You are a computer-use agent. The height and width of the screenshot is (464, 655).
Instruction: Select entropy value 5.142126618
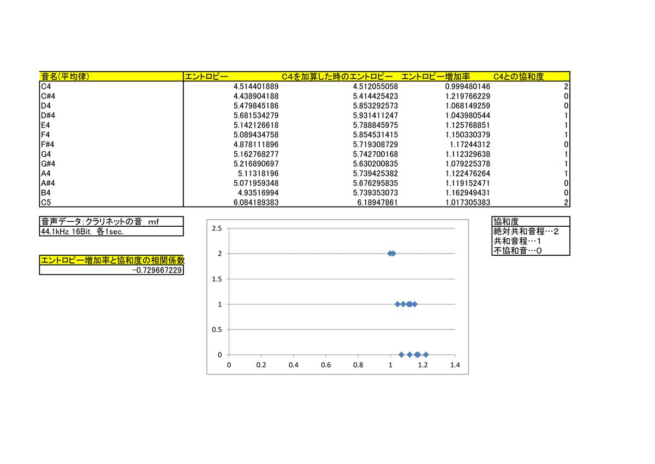click(256, 125)
